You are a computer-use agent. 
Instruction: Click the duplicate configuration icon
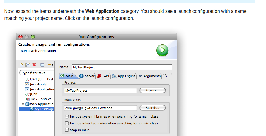point(28,65)
